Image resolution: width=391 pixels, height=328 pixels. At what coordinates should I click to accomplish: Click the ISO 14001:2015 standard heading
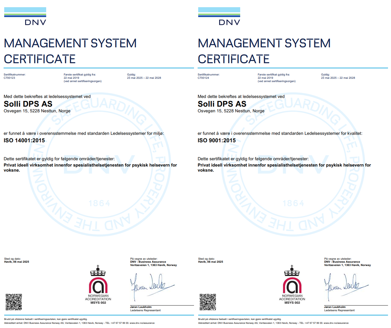[24, 140]
